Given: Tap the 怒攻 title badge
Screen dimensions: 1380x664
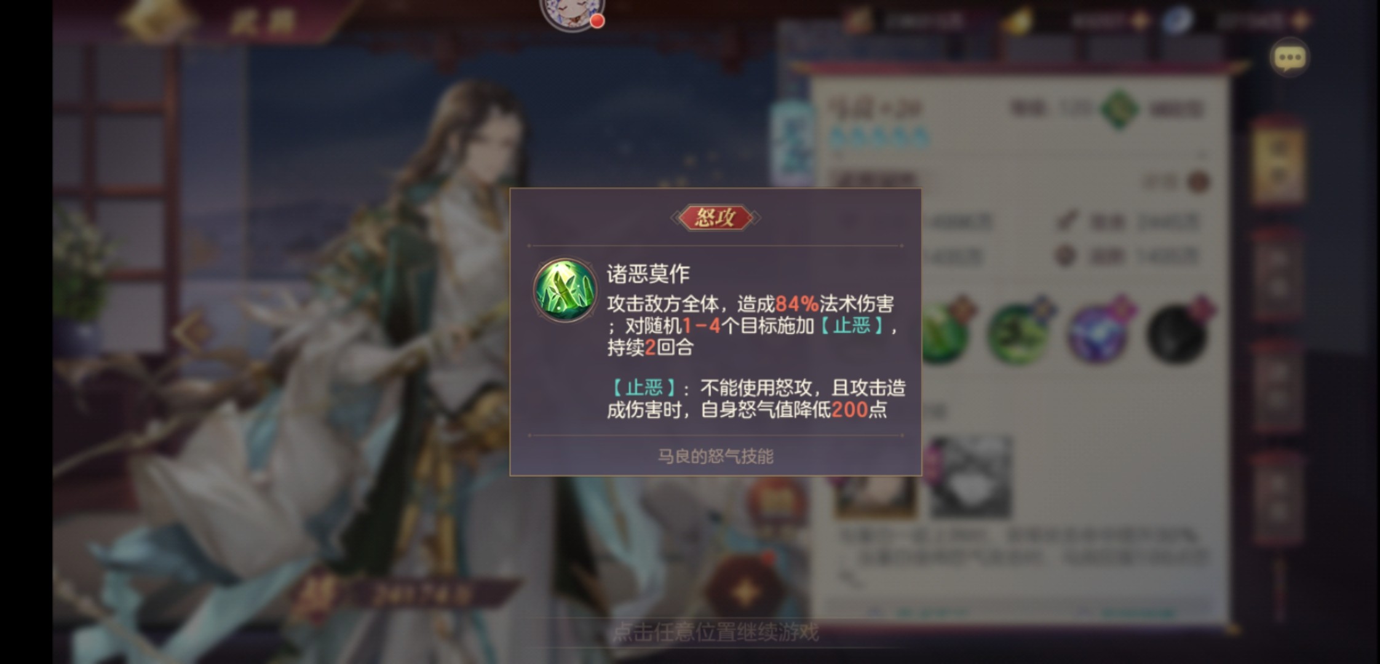Looking at the screenshot, I should point(715,217).
